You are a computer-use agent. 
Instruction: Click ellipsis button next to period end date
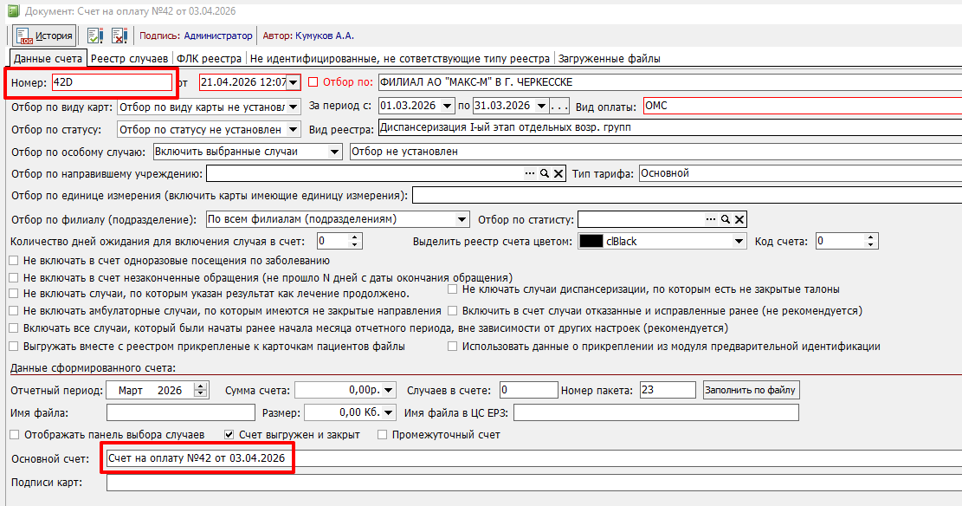click(559, 106)
